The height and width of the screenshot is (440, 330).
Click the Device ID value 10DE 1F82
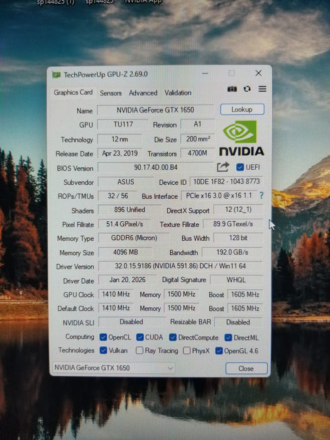coord(226,182)
